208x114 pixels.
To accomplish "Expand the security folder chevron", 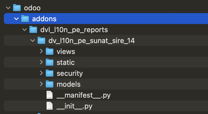I will coord(41,73).
